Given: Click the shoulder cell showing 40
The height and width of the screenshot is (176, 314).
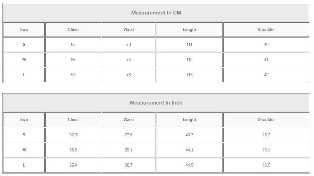Looking at the screenshot, I should pos(266,45).
